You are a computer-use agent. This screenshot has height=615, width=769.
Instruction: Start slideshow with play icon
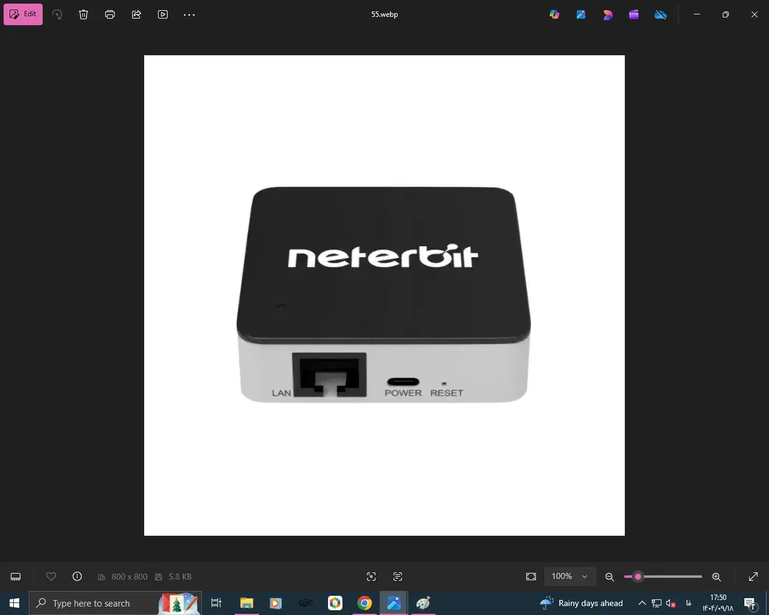tap(163, 14)
